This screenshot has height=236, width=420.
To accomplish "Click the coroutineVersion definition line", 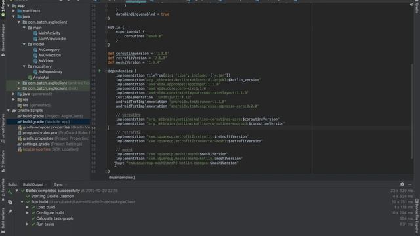I will [x=138, y=54].
